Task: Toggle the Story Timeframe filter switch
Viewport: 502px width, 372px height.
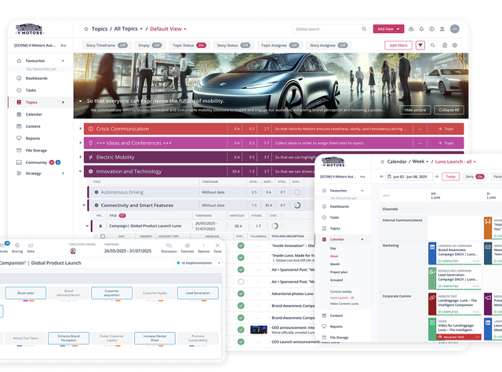Action: 122,46
